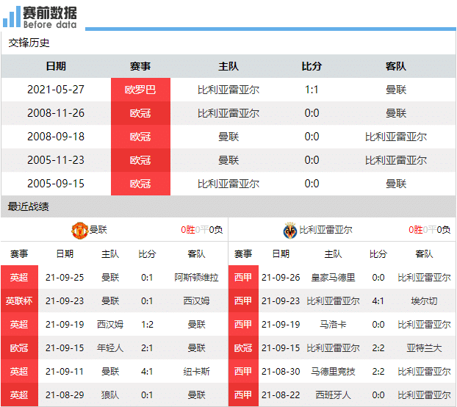Click the 欧罗巴 competition tag
Image resolution: width=457 pixels, height=407 pixels.
140,90
